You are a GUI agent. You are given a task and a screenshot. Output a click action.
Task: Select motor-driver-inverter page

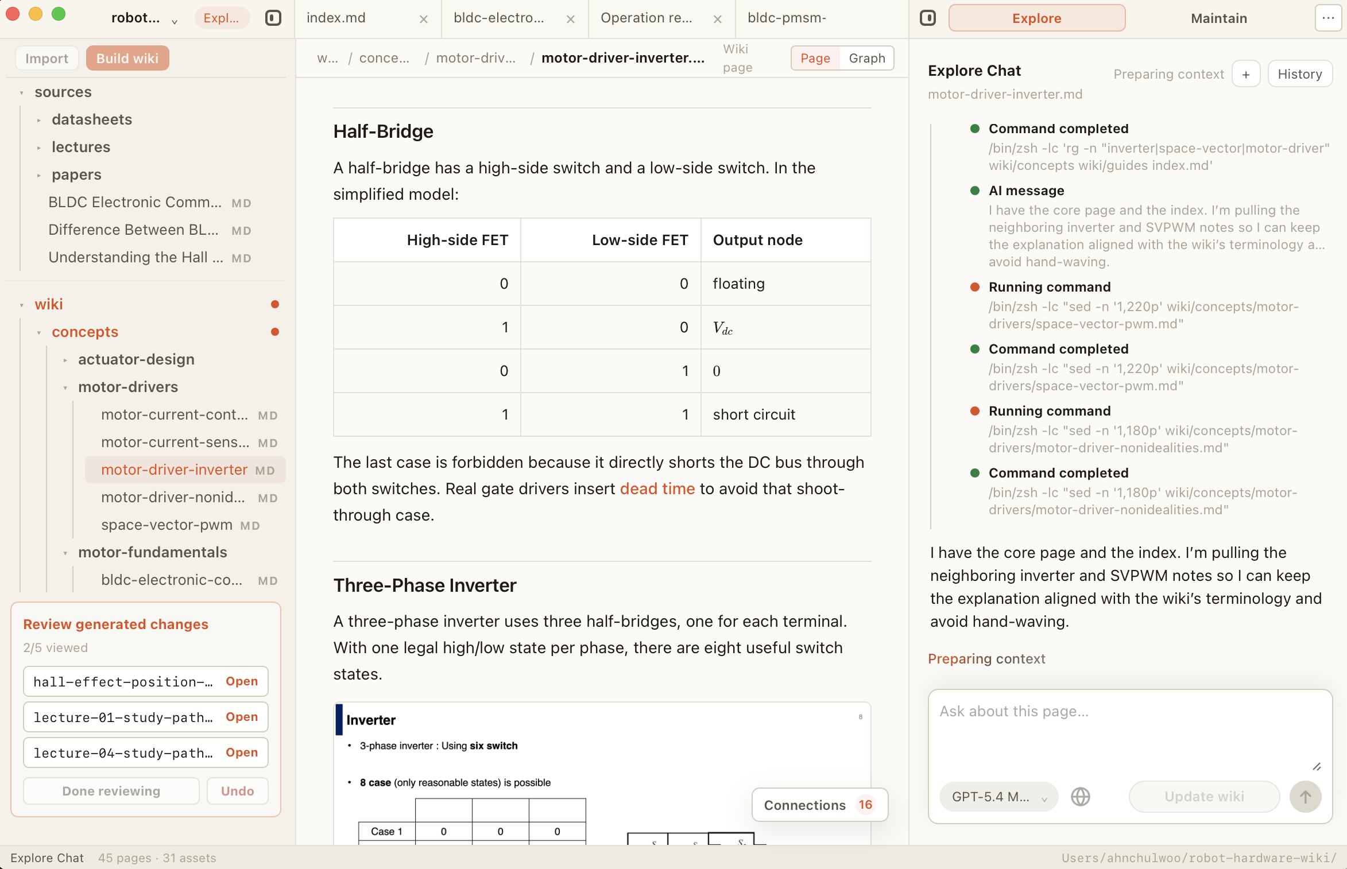185,470
